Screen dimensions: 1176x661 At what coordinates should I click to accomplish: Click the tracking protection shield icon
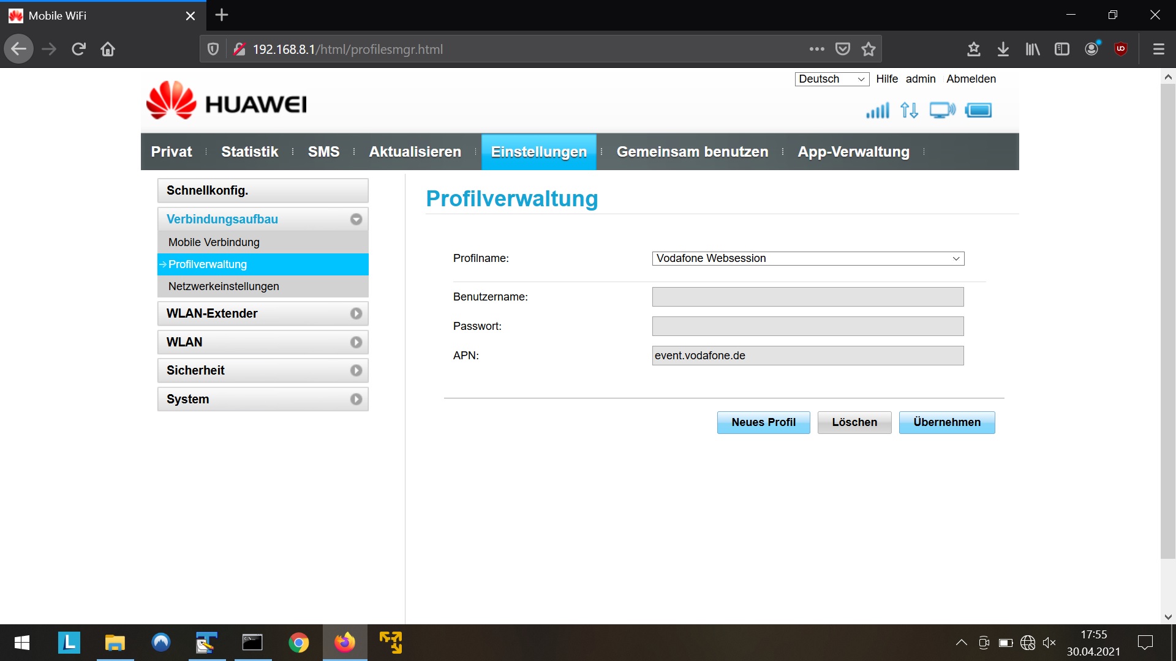[x=213, y=49]
